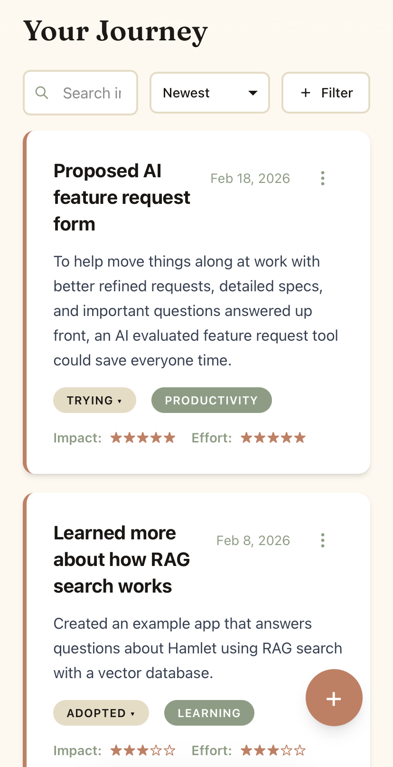Screen dimensions: 393x767
Task: Tap the floating plus button to add an entry
Action: 334,698
